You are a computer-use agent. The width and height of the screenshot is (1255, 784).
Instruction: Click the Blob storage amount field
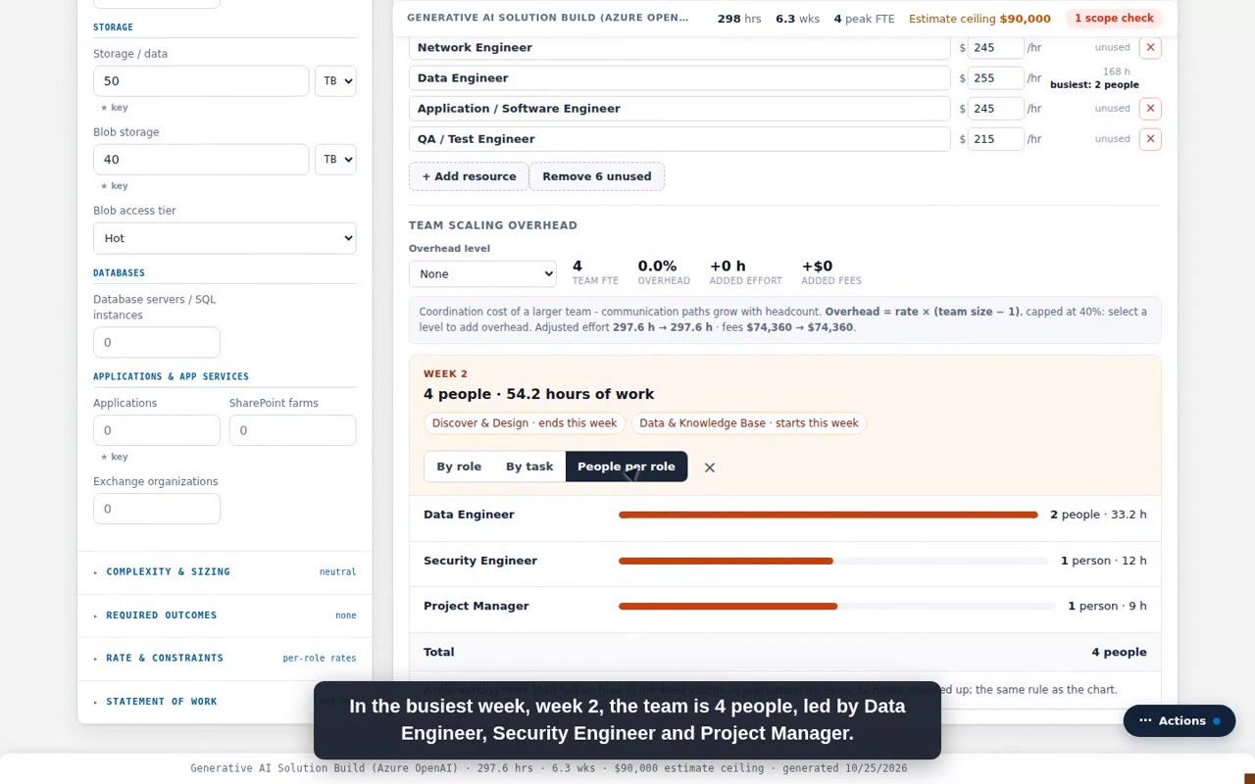click(201, 160)
